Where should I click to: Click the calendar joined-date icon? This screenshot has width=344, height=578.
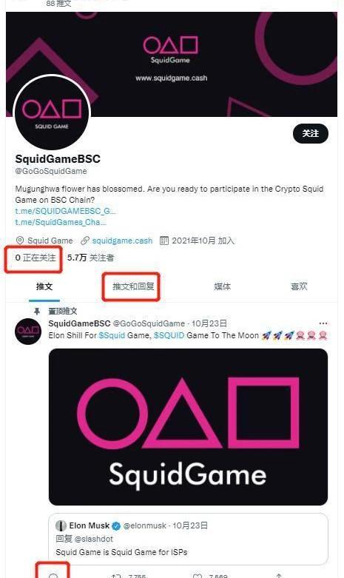coord(164,241)
